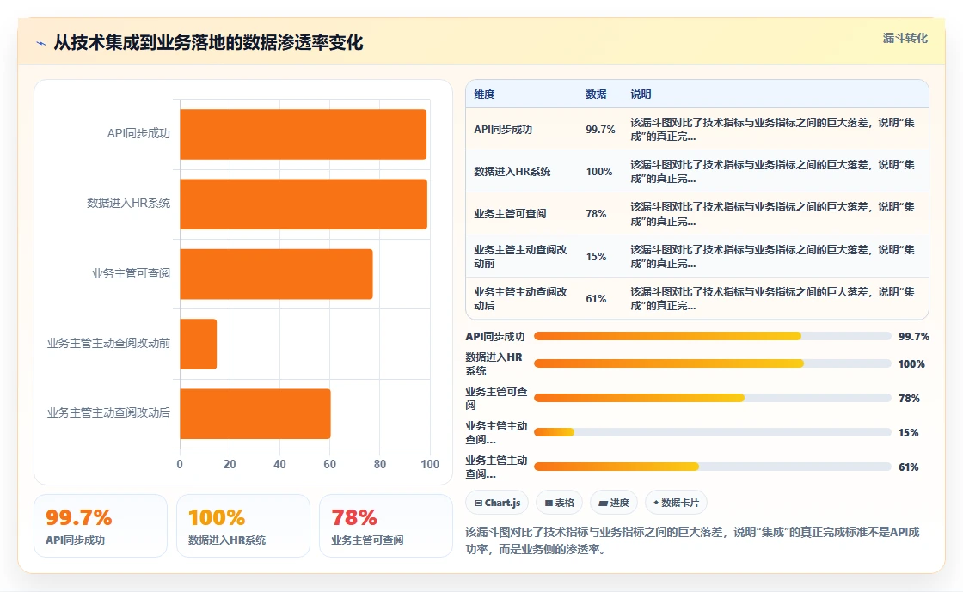The height and width of the screenshot is (592, 963).
Task: Click the 数据进入HR系统 bar in the chart
Action: [x=304, y=204]
